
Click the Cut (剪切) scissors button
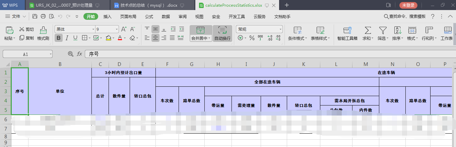27,29
